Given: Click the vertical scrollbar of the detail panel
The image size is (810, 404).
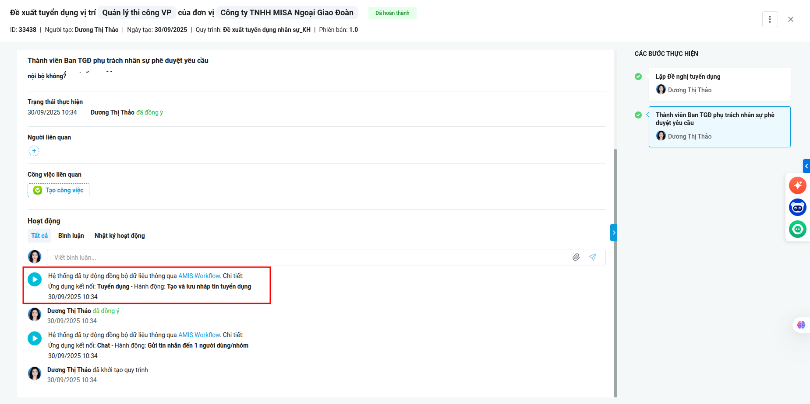Looking at the screenshot, I should (615, 273).
